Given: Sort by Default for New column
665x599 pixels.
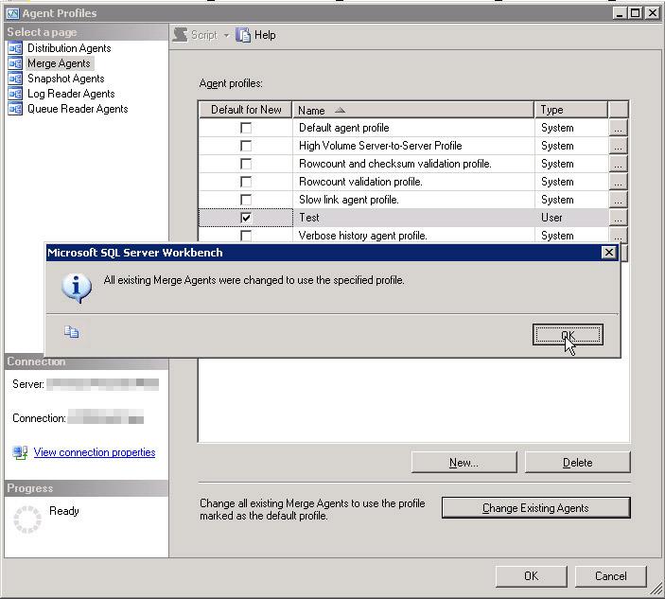Looking at the screenshot, I should pos(246,110).
